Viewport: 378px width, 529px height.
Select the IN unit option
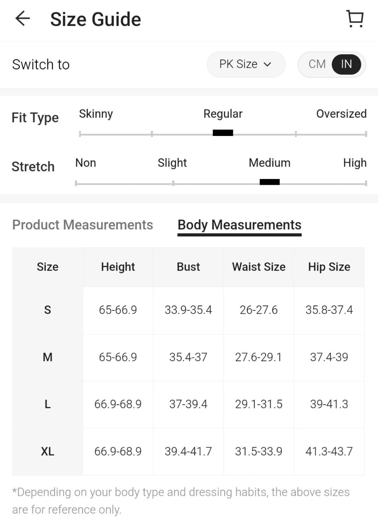tap(346, 64)
